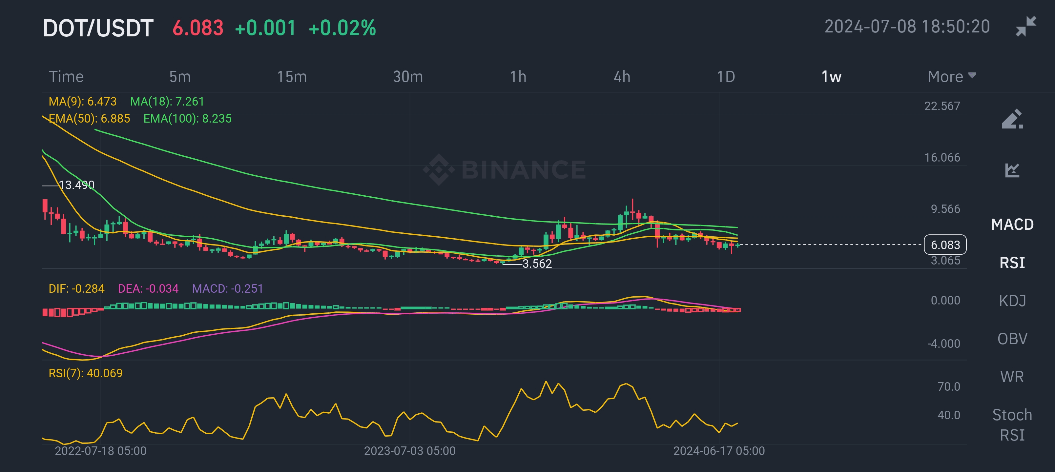Toggle the RSI indicator
Screen dimensions: 1055x472
point(1012,263)
